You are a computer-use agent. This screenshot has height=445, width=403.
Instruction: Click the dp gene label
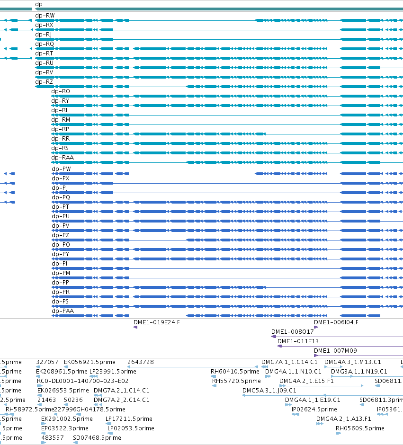click(39, 5)
